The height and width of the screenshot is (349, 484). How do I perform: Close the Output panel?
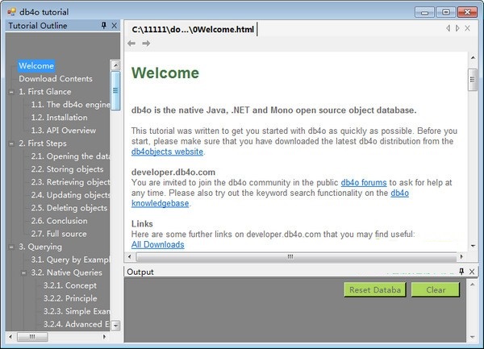coord(472,272)
